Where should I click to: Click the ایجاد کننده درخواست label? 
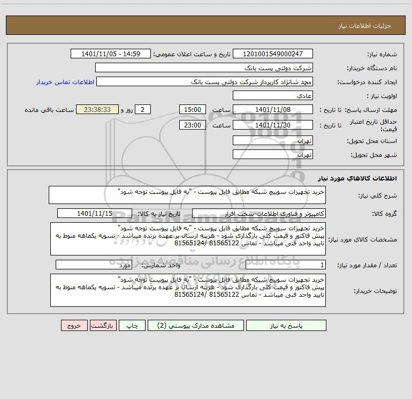[367, 82]
